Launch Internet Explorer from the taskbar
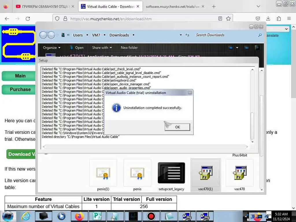The width and height of the screenshot is (296, 222). pos(26,216)
